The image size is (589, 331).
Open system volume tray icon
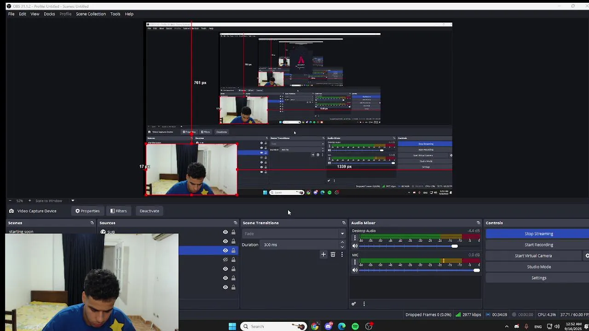pos(557,326)
